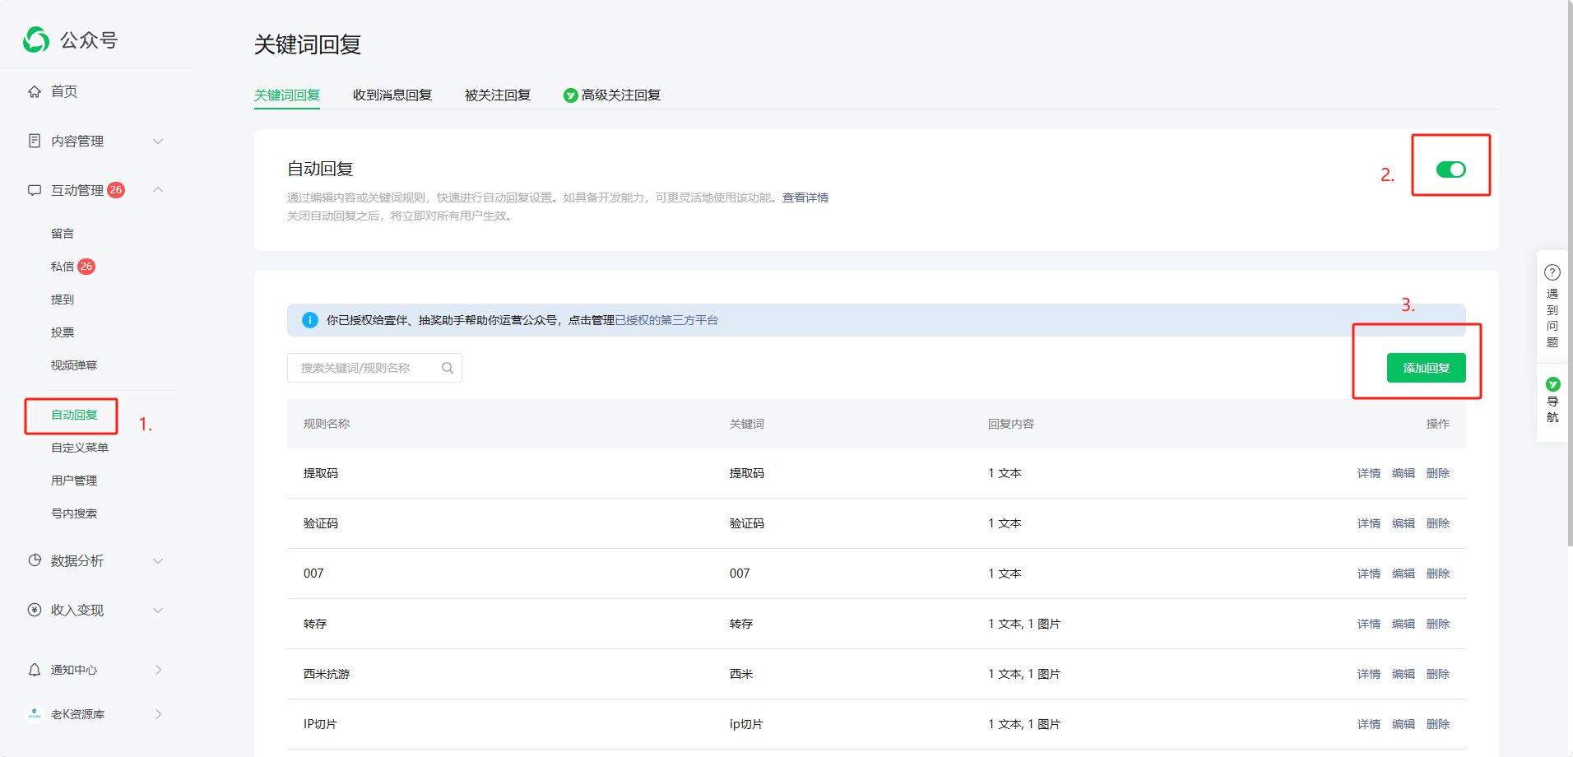Image resolution: width=1573 pixels, height=757 pixels.
Task: Switch to the 被关注回复 tab
Action: coord(498,95)
